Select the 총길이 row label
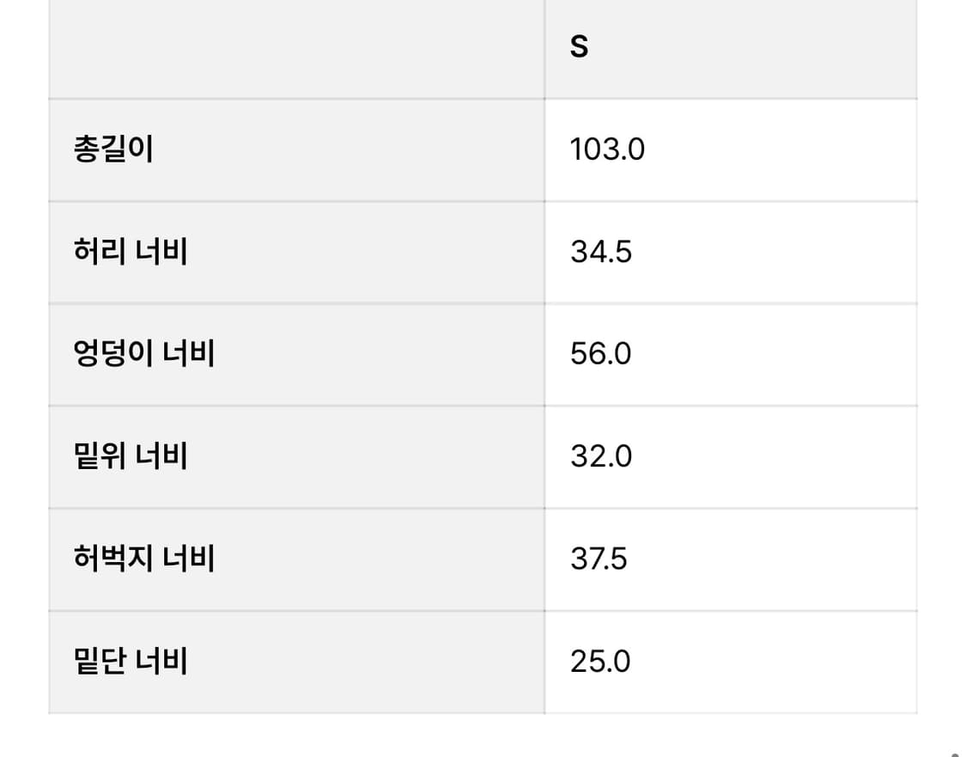The height and width of the screenshot is (757, 966). pyautogui.click(x=113, y=150)
